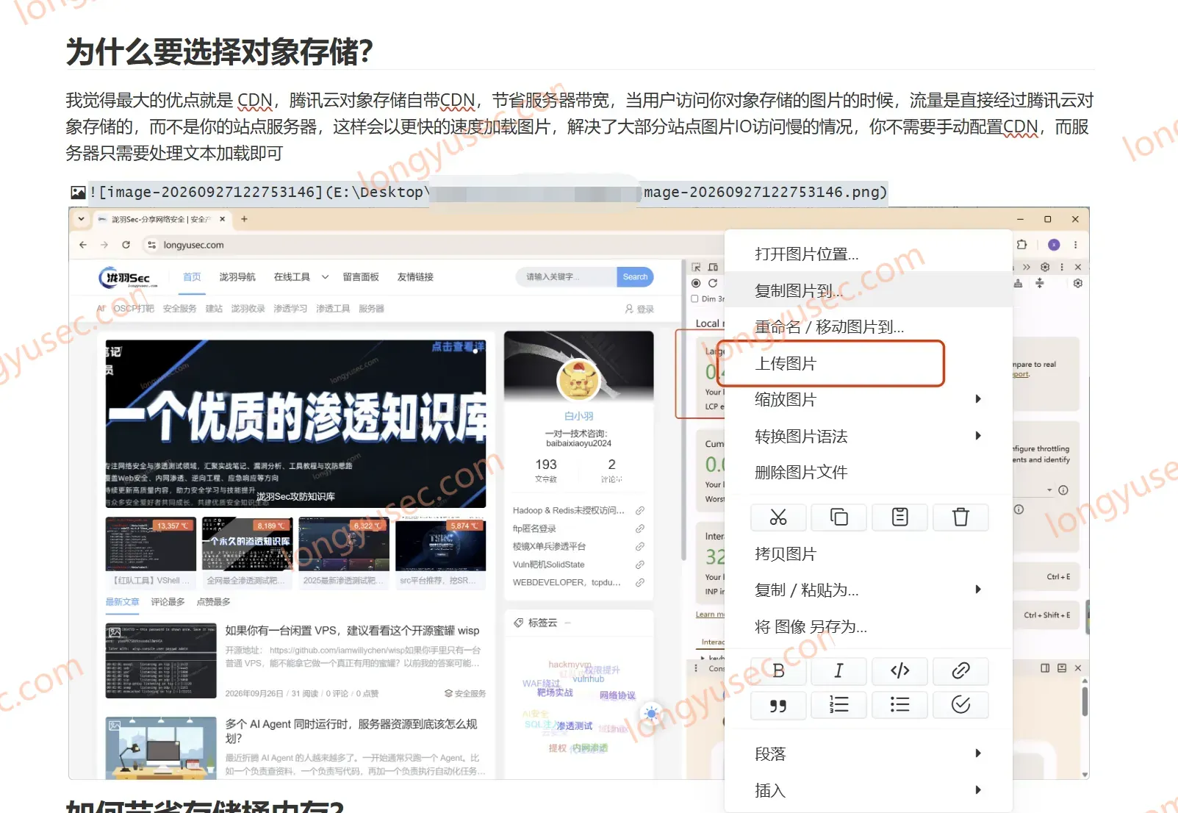This screenshot has height=813, width=1178.
Task: Insert hyperlink with the chain link icon
Action: pyautogui.click(x=960, y=670)
